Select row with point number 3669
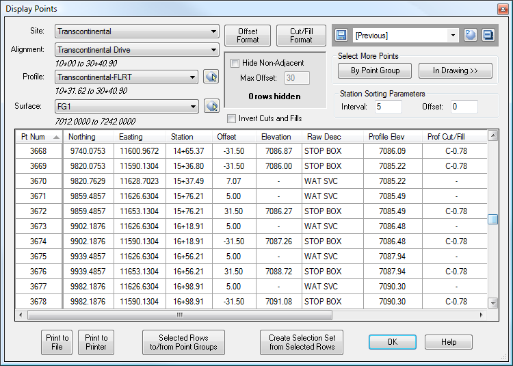Viewport: 513px width, 366px height. click(251, 166)
